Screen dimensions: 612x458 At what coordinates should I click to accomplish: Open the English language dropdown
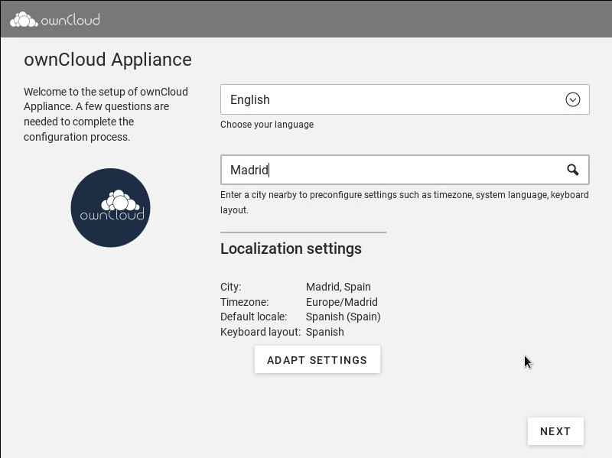pyautogui.click(x=390, y=100)
